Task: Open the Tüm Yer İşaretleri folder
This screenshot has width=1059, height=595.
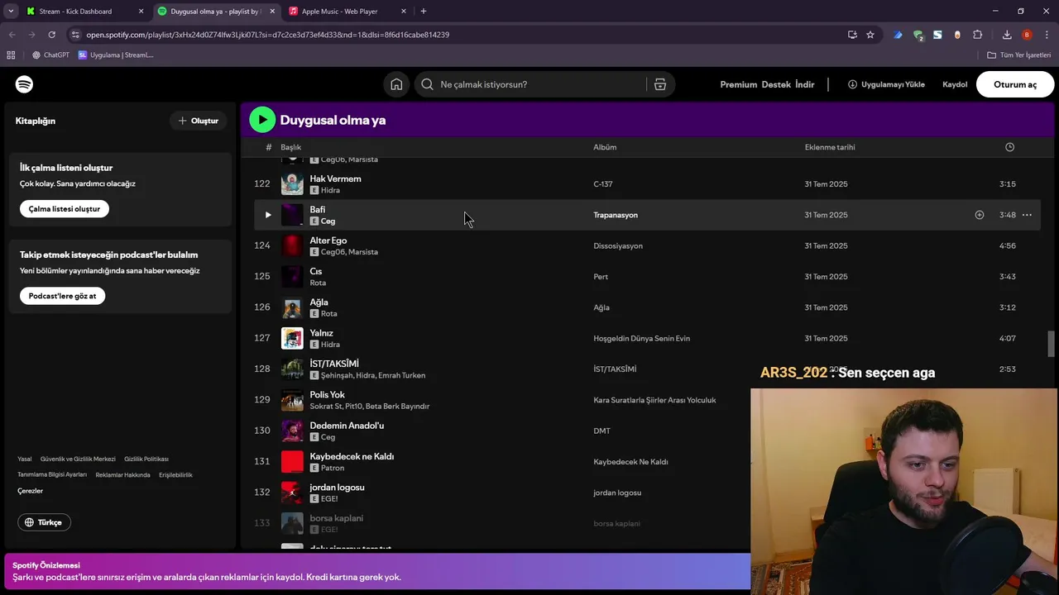Action: [1019, 55]
